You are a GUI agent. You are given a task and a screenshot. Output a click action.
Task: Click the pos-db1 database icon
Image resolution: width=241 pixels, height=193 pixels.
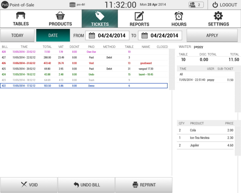pos(72,5)
